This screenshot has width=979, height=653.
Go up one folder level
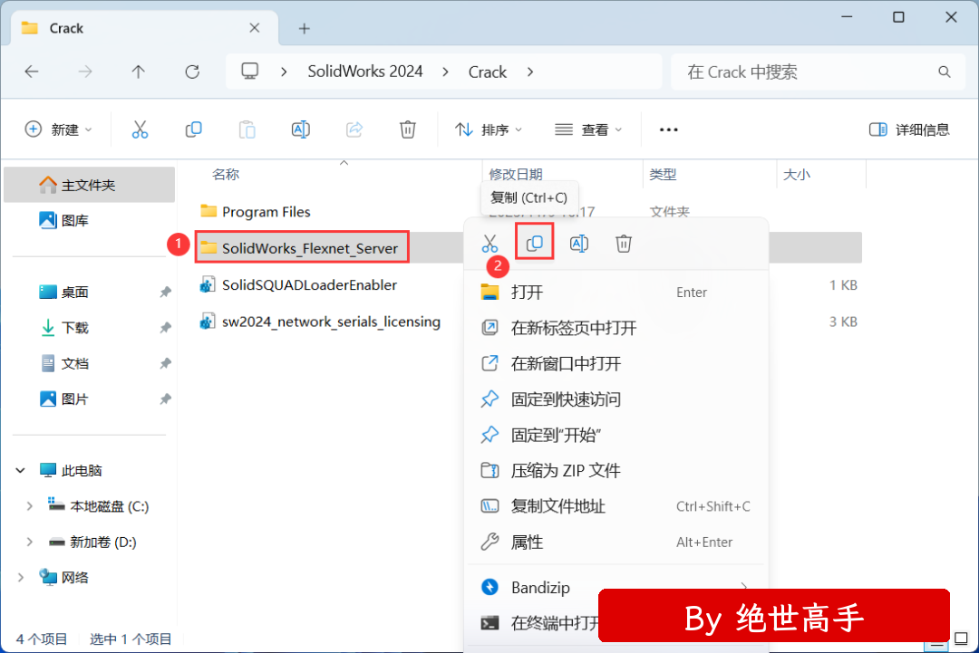[x=138, y=72]
